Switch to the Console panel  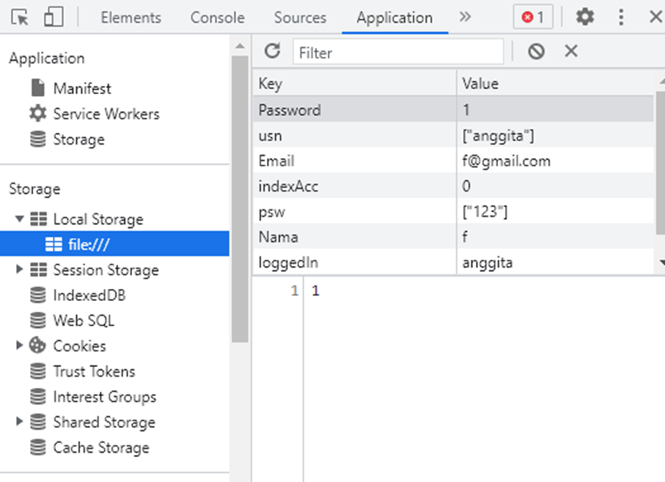tap(217, 17)
